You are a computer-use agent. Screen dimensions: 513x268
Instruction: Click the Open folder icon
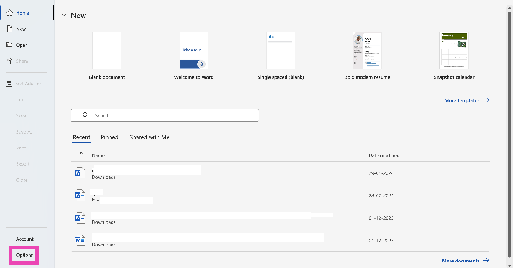9,45
